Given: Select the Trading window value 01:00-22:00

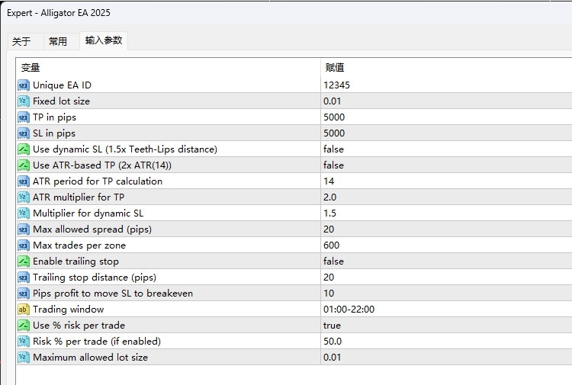Looking at the screenshot, I should 349,310.
